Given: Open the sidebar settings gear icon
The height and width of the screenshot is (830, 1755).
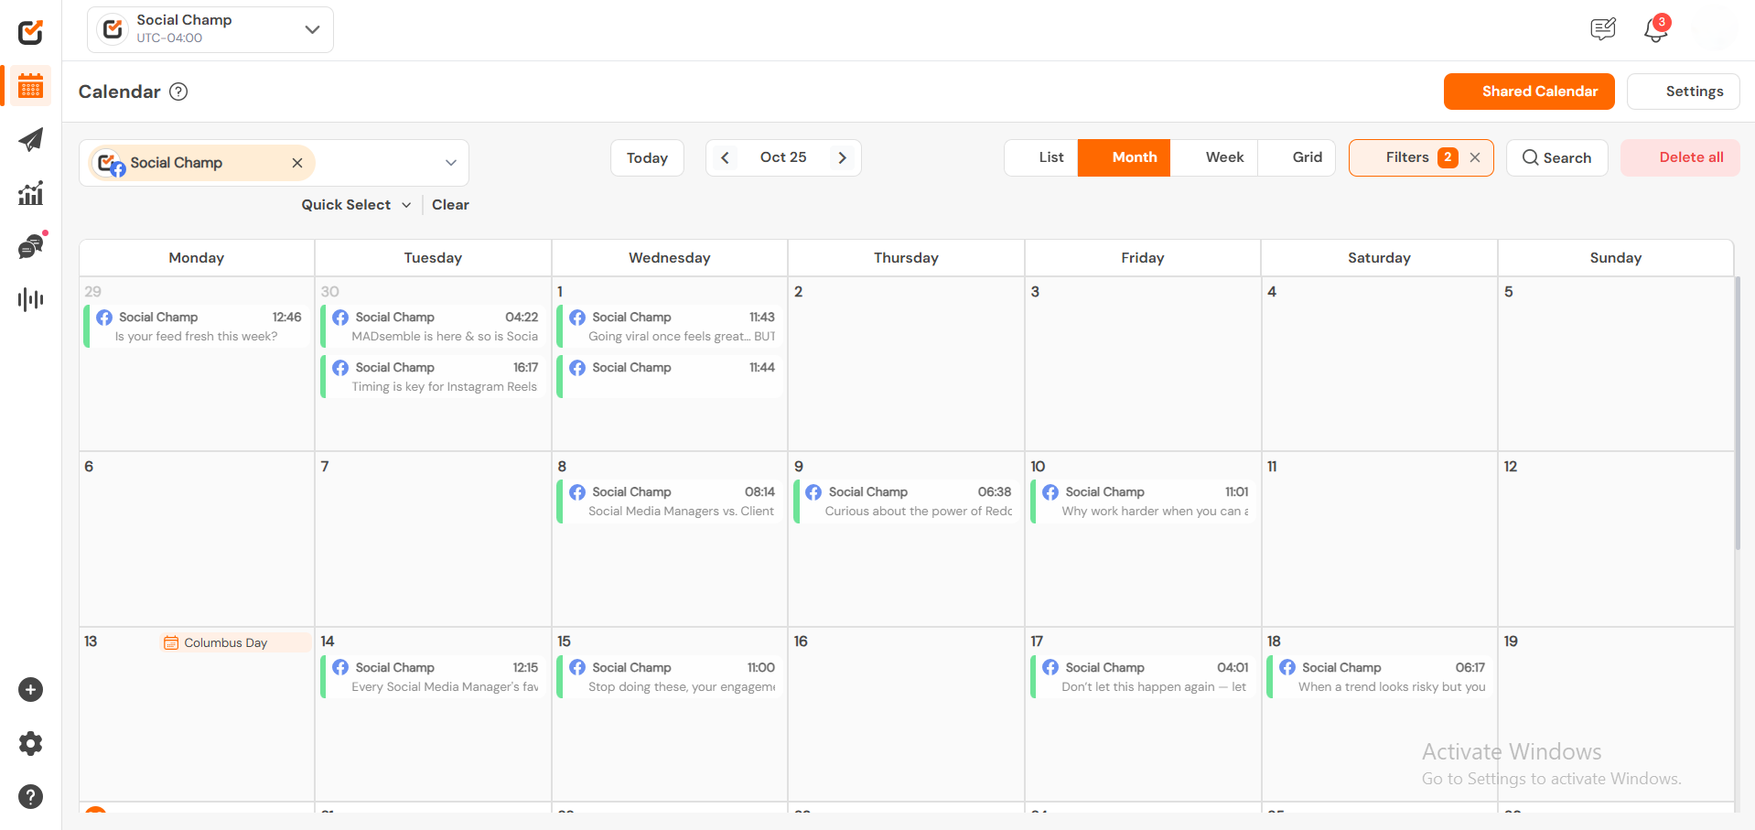Looking at the screenshot, I should pyautogui.click(x=30, y=743).
